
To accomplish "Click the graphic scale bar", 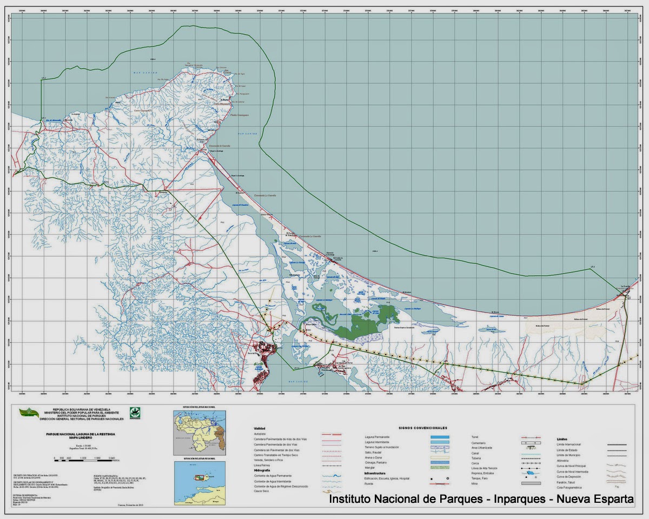I will [x=83, y=460].
